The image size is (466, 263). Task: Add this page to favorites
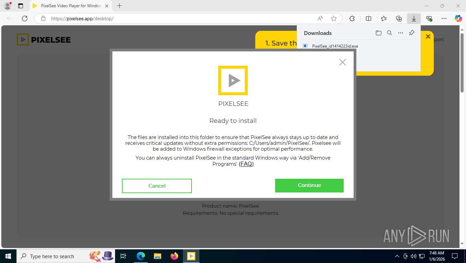pyautogui.click(x=334, y=18)
